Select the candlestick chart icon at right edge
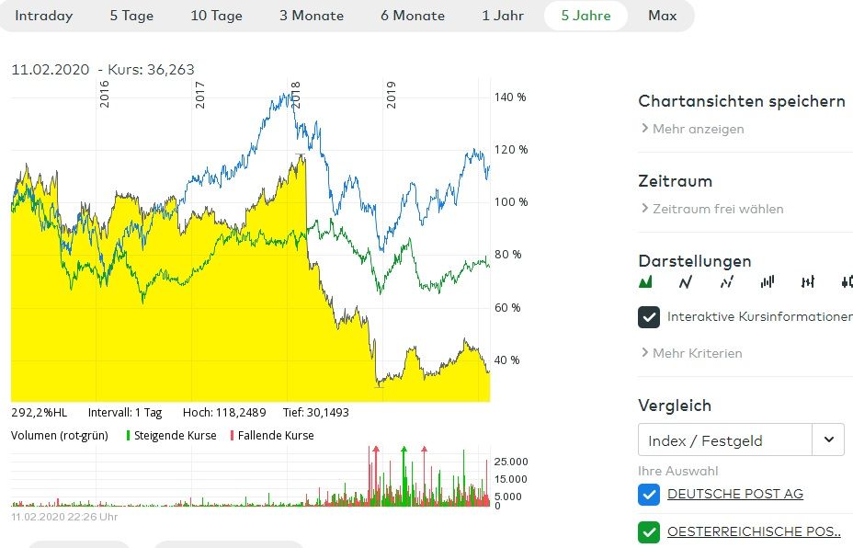This screenshot has height=548, width=853. (847, 282)
